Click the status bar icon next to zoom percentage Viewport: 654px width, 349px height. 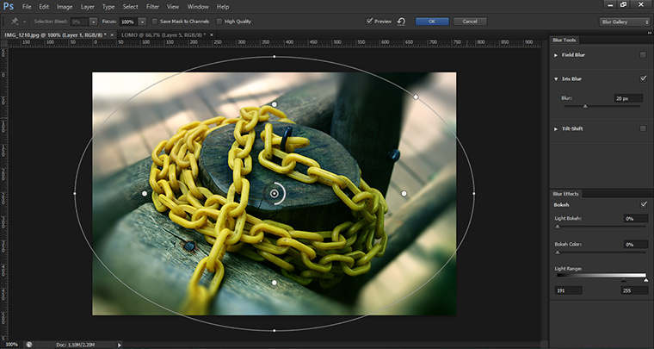tap(28, 344)
